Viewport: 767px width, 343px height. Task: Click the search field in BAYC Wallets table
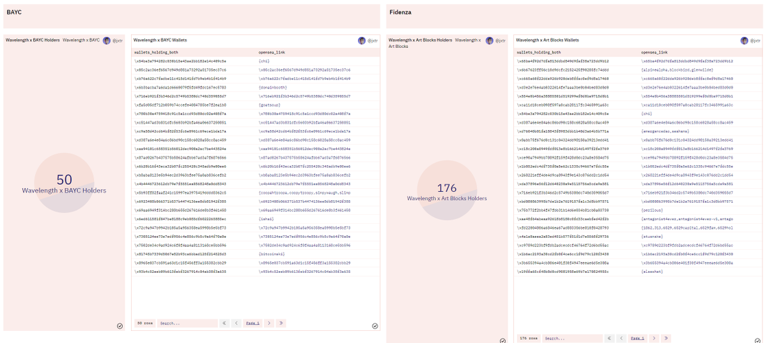click(187, 323)
